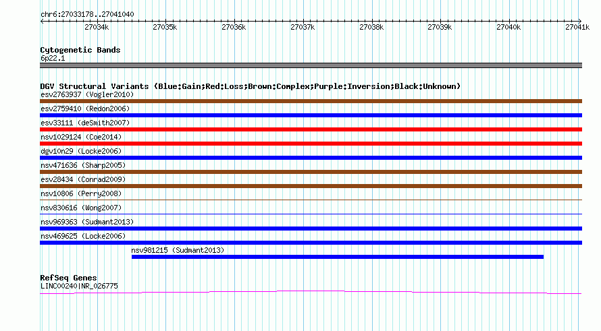Select the LINC00240 pink gene line
The height and width of the screenshot is (331, 601).
tap(311, 293)
